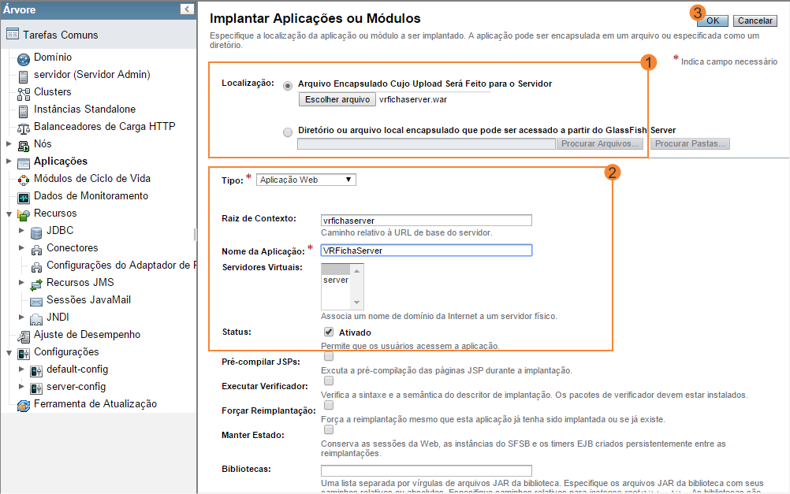Collapse the Recursos tree node
This screenshot has width=790, height=494.
pos(9,214)
